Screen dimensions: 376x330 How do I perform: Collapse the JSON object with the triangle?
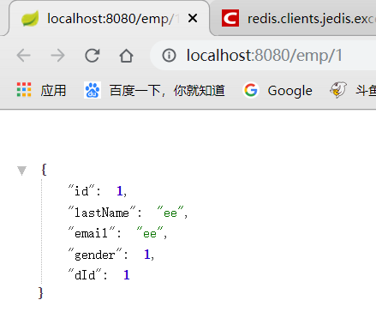(x=21, y=171)
